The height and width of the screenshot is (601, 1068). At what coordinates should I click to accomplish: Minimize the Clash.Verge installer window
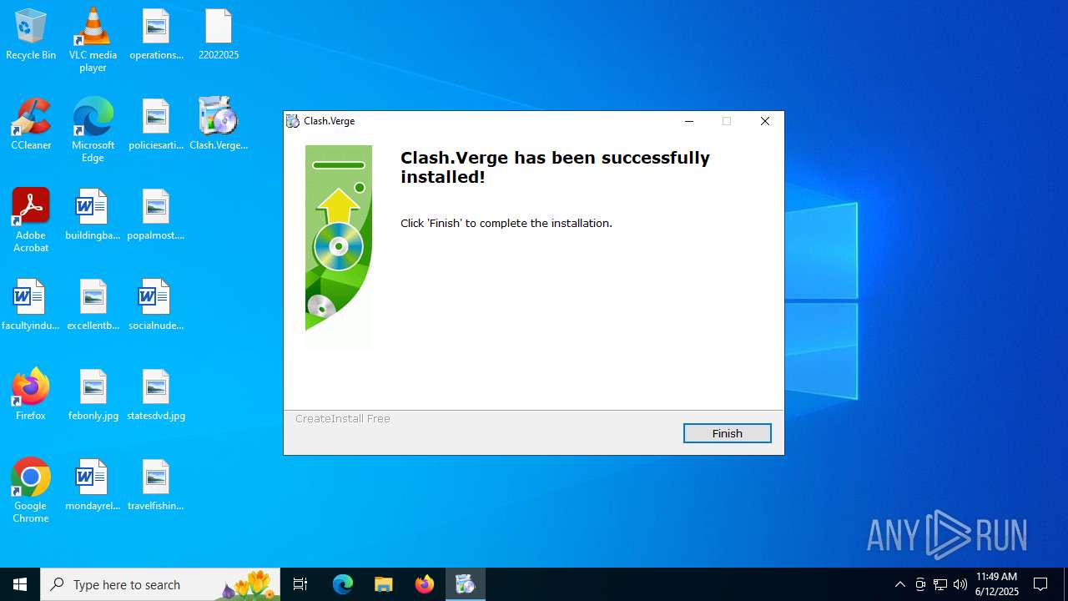coord(689,121)
